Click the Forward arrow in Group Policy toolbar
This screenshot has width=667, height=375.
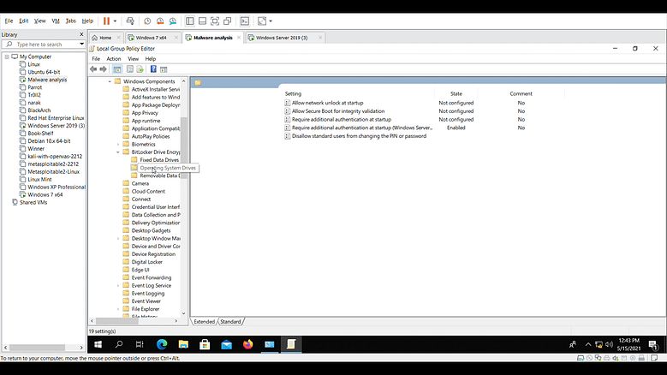tap(103, 69)
